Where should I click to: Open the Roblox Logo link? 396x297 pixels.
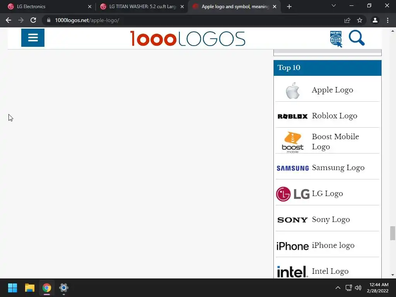pos(335,116)
